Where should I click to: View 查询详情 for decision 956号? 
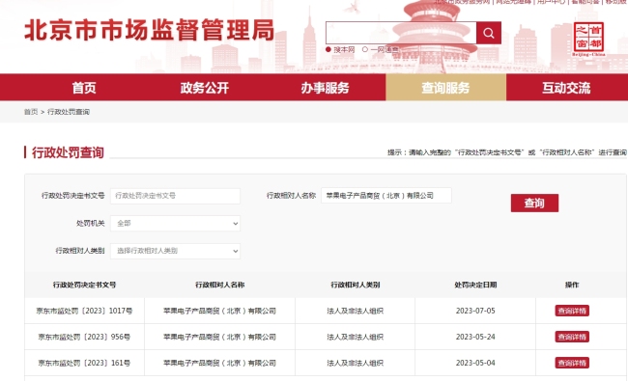click(572, 337)
